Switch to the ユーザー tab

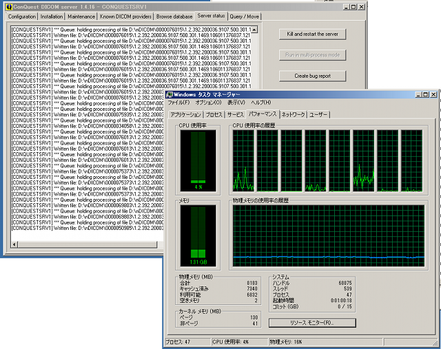coord(318,115)
